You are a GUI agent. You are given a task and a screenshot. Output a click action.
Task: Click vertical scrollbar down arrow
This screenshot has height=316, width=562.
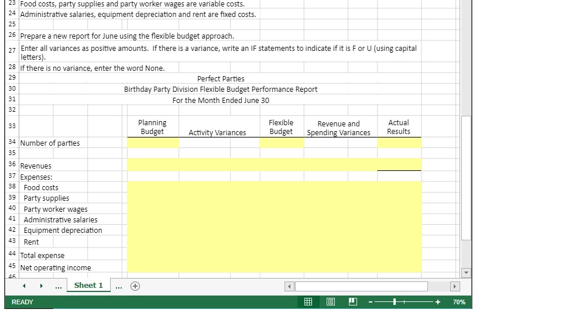tap(466, 273)
